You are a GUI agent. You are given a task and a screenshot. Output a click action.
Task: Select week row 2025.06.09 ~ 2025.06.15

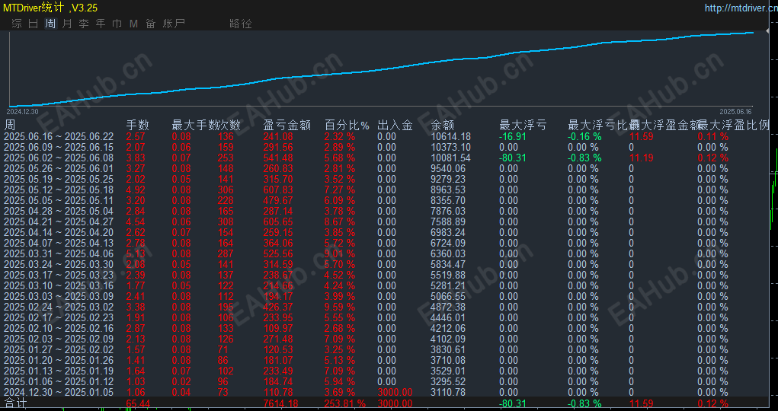point(59,147)
